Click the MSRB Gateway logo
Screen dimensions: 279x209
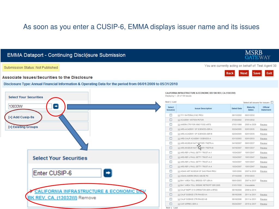click(257, 55)
